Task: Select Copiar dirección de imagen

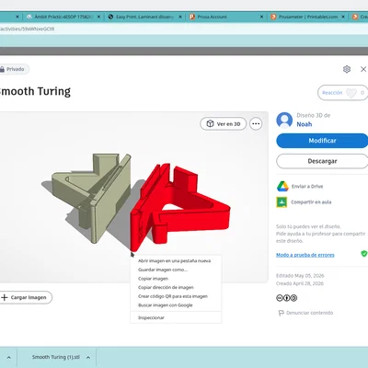Action: (176, 288)
